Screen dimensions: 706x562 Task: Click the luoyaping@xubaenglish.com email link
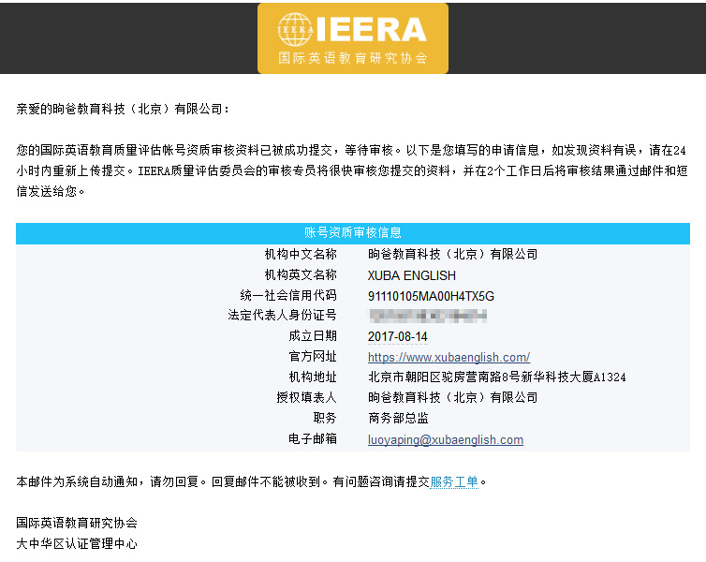pyautogui.click(x=445, y=439)
